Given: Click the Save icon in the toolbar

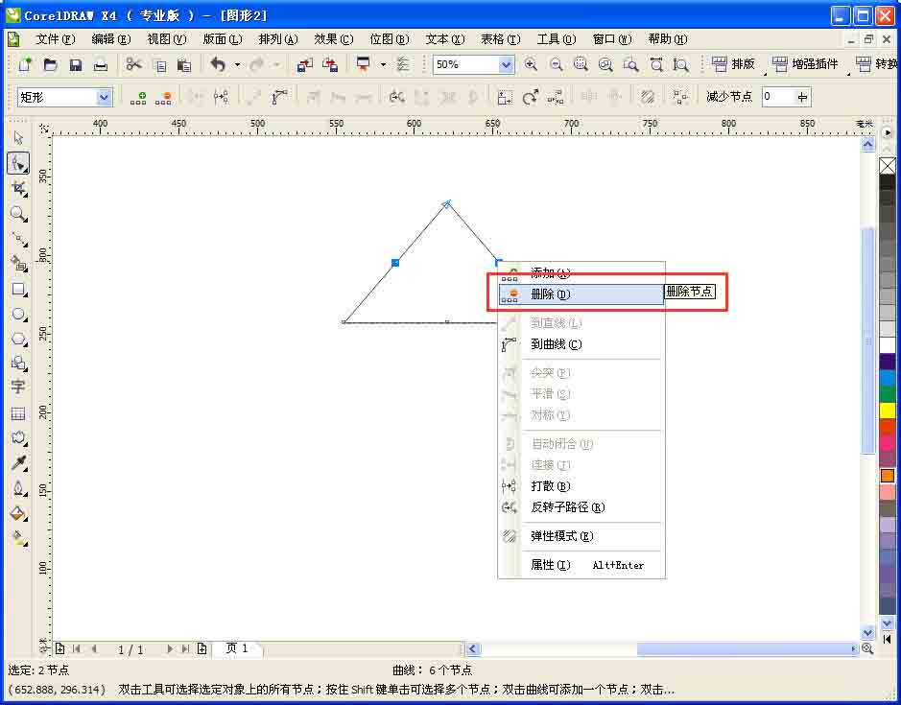Looking at the screenshot, I should 76,63.
